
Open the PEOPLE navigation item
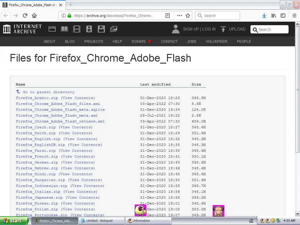point(244,42)
